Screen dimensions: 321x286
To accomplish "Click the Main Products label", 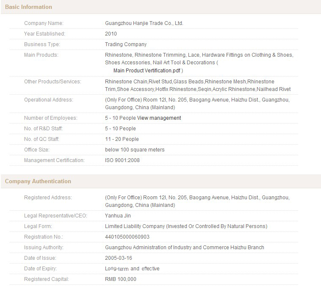I will [41, 55].
